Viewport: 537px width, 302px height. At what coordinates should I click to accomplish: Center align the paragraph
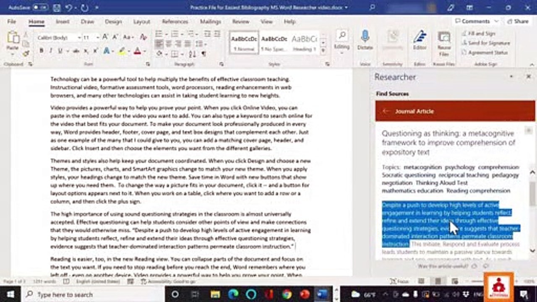click(169, 44)
